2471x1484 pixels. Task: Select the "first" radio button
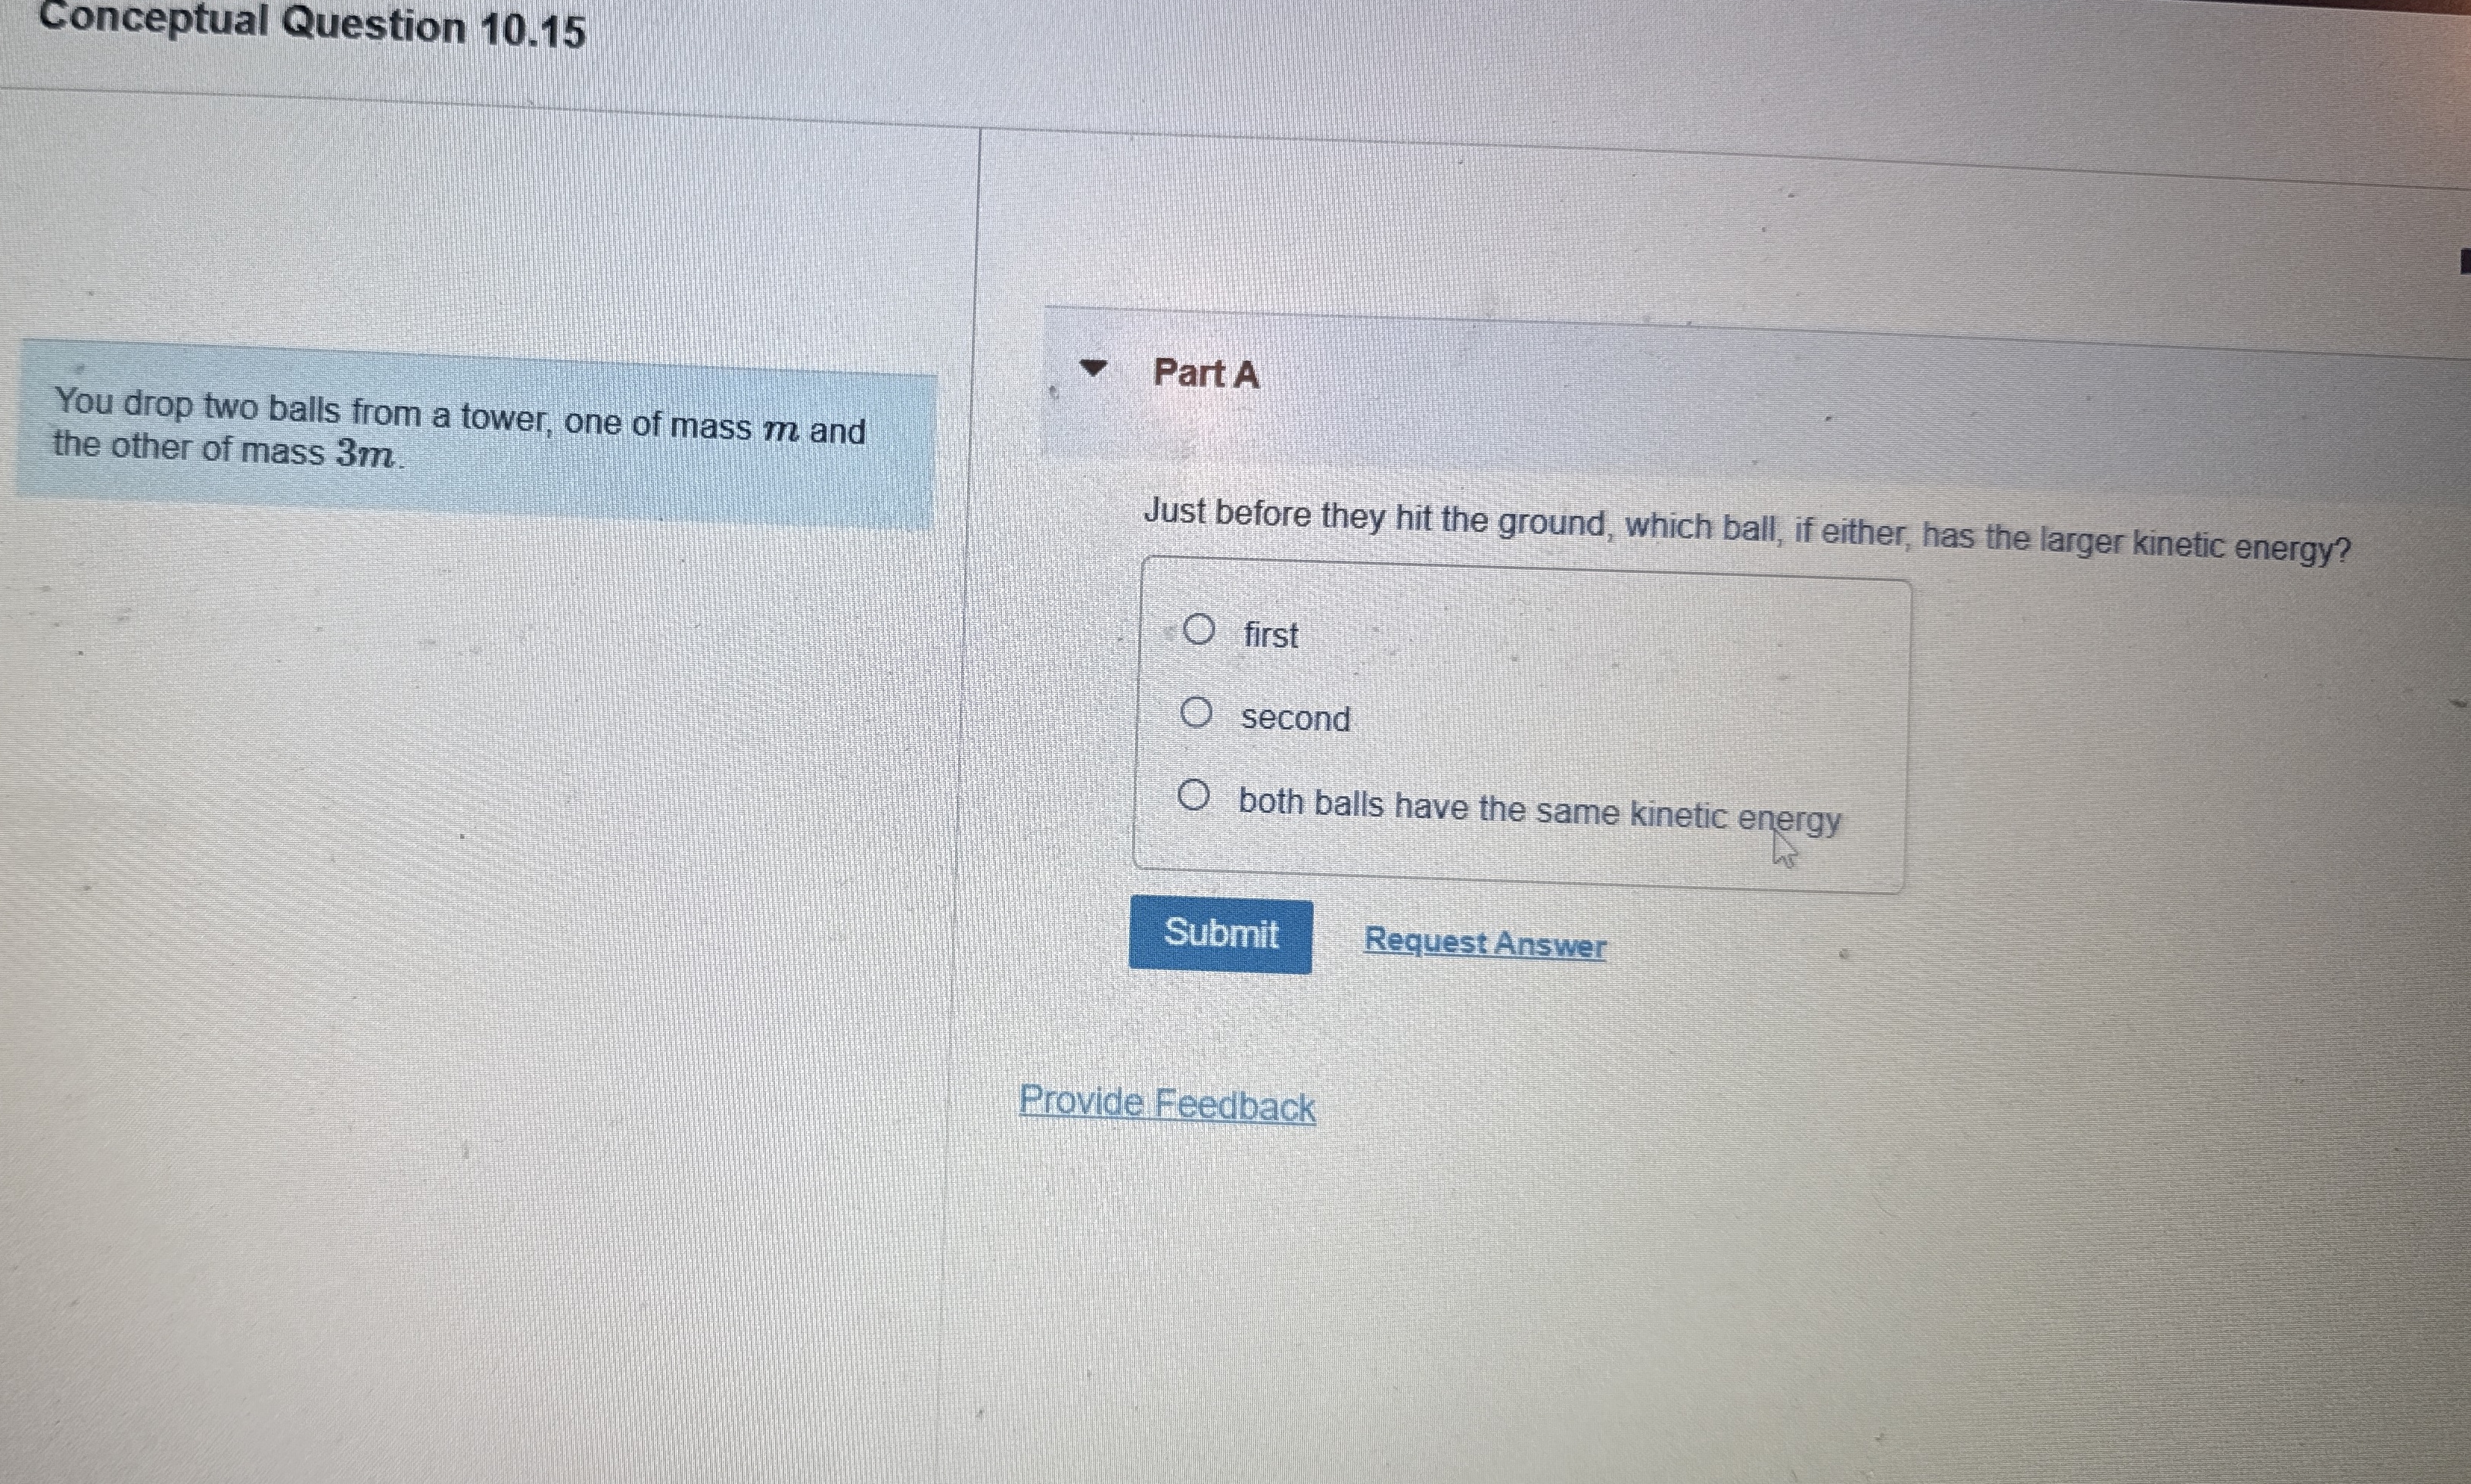coord(1198,629)
